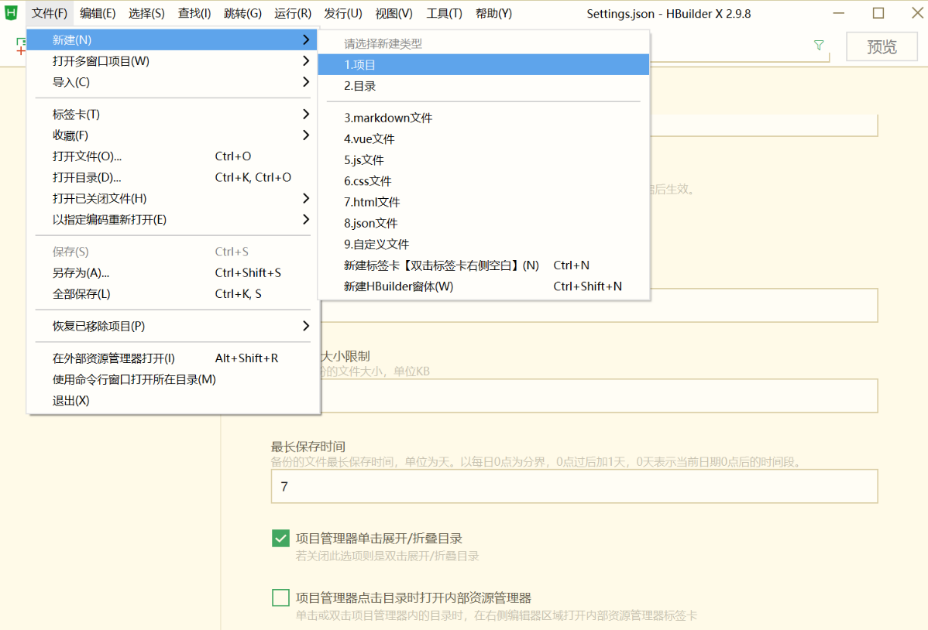Image resolution: width=928 pixels, height=630 pixels.
Task: Open the 选择(S) menu
Action: [146, 13]
